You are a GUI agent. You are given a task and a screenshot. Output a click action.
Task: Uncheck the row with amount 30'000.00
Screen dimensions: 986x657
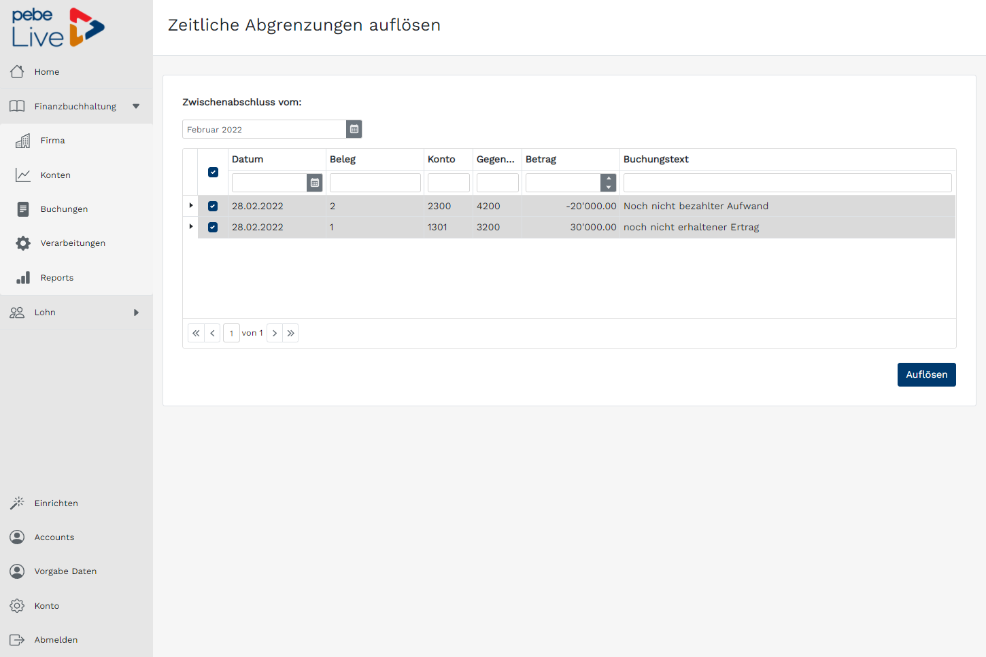[213, 227]
